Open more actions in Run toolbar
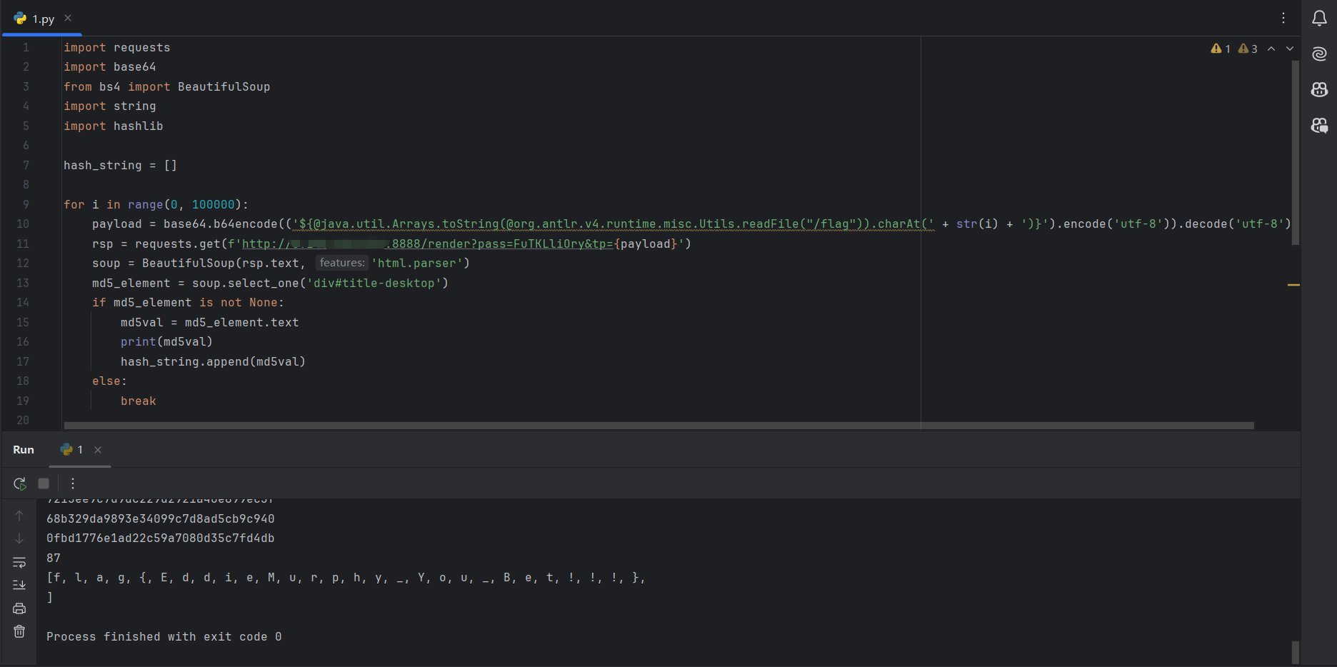The width and height of the screenshot is (1337, 667). [x=73, y=483]
